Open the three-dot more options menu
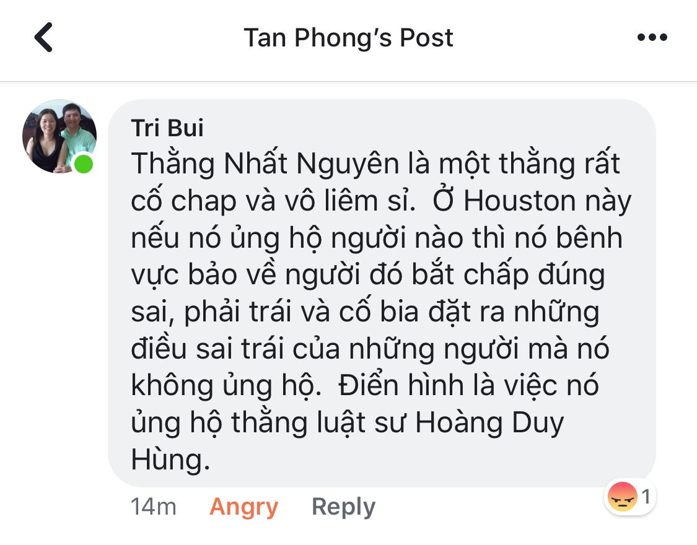The height and width of the screenshot is (545, 697). pyautogui.click(x=652, y=37)
